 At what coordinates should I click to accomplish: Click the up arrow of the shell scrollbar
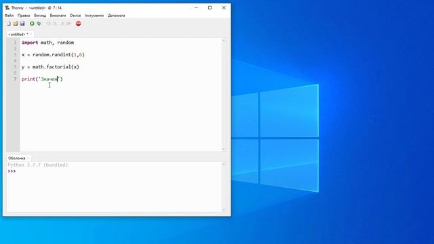point(224,164)
